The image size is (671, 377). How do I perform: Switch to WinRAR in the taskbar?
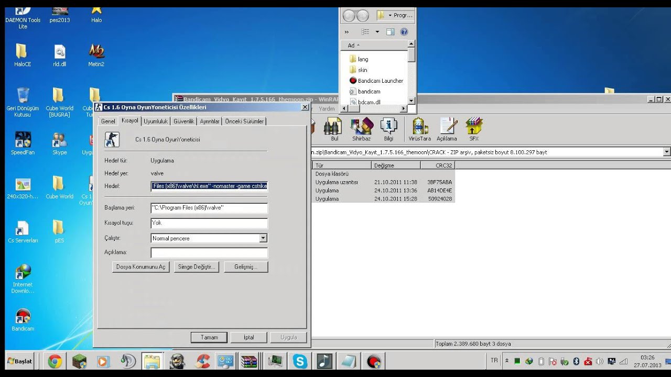pyautogui.click(x=250, y=361)
